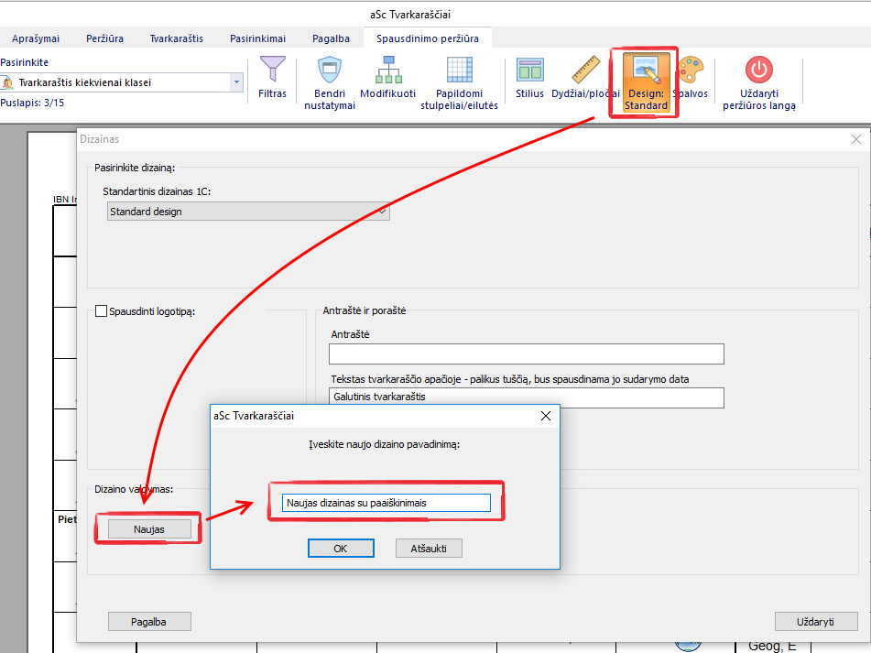Click the new design name field

(x=386, y=503)
